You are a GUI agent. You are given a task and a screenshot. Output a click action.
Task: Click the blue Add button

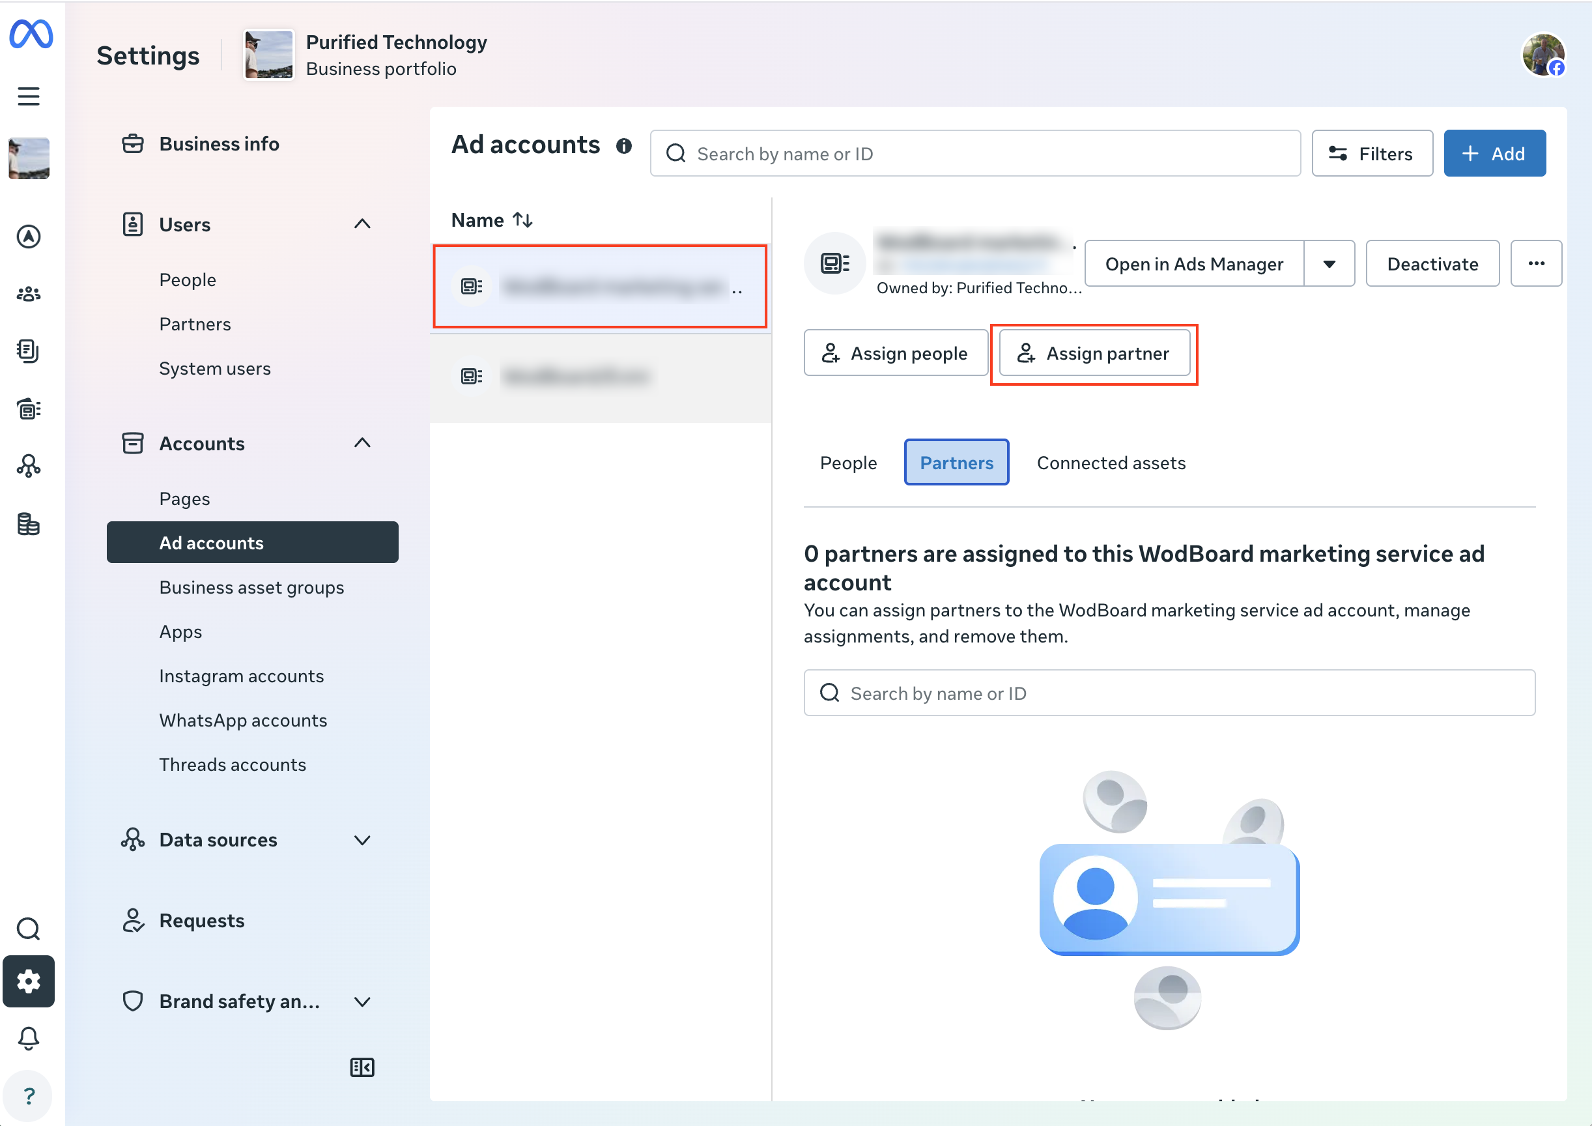pos(1494,153)
